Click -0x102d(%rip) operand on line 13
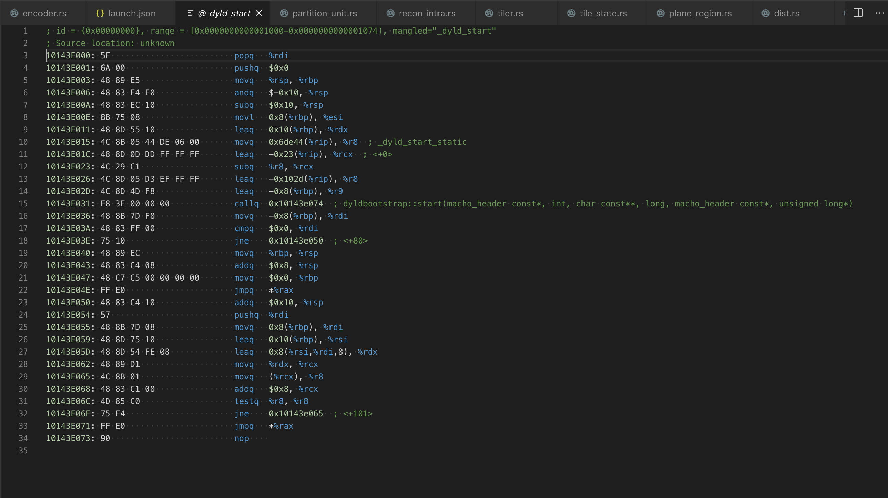This screenshot has height=498, width=888. point(303,179)
